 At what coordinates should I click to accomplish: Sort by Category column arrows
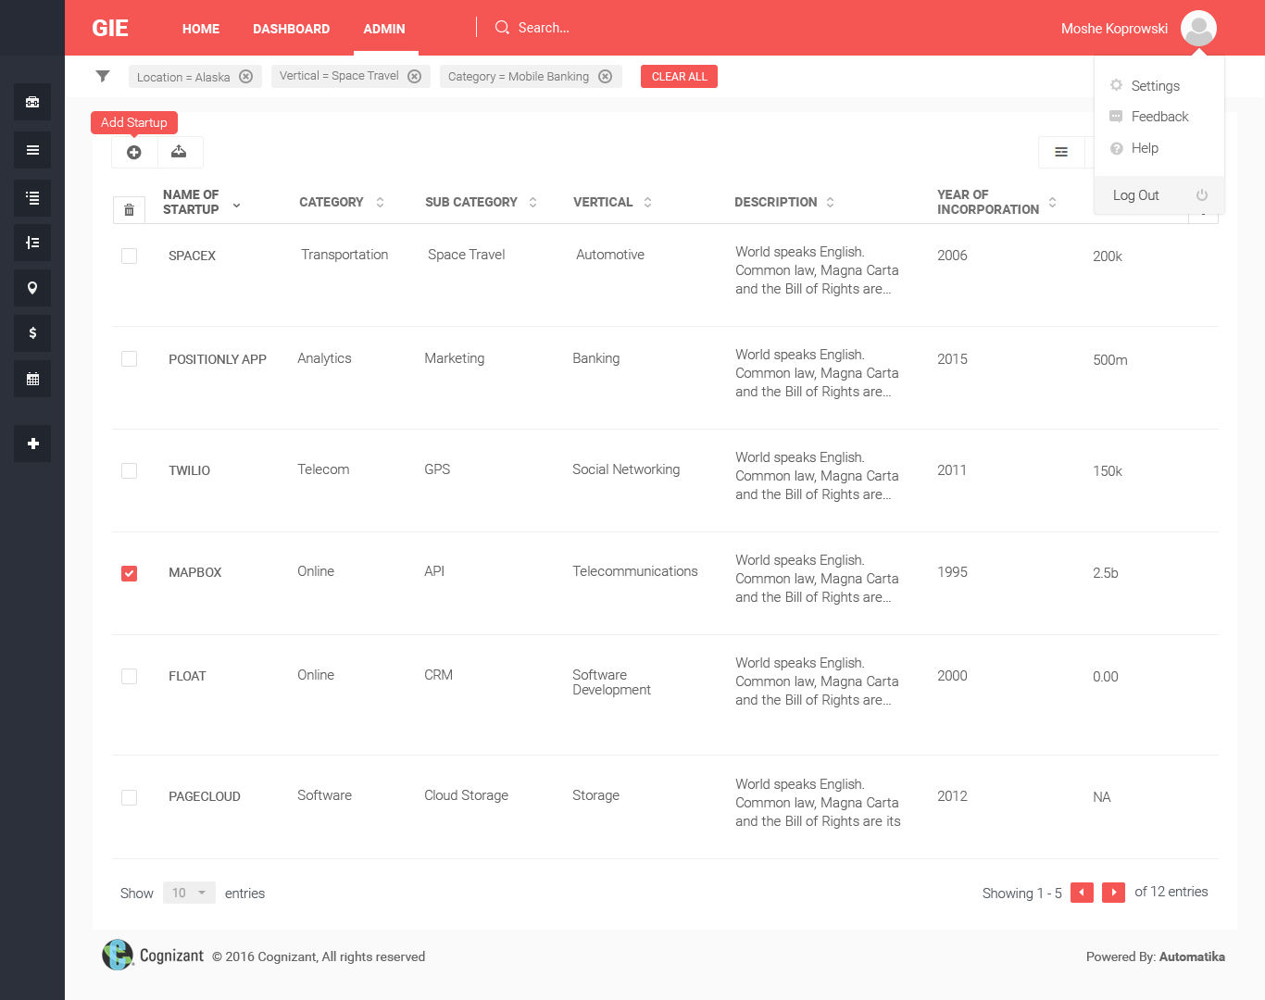pyautogui.click(x=380, y=202)
